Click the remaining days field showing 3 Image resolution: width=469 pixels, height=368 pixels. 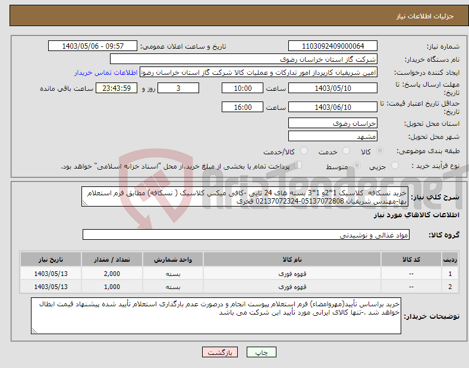178,88
